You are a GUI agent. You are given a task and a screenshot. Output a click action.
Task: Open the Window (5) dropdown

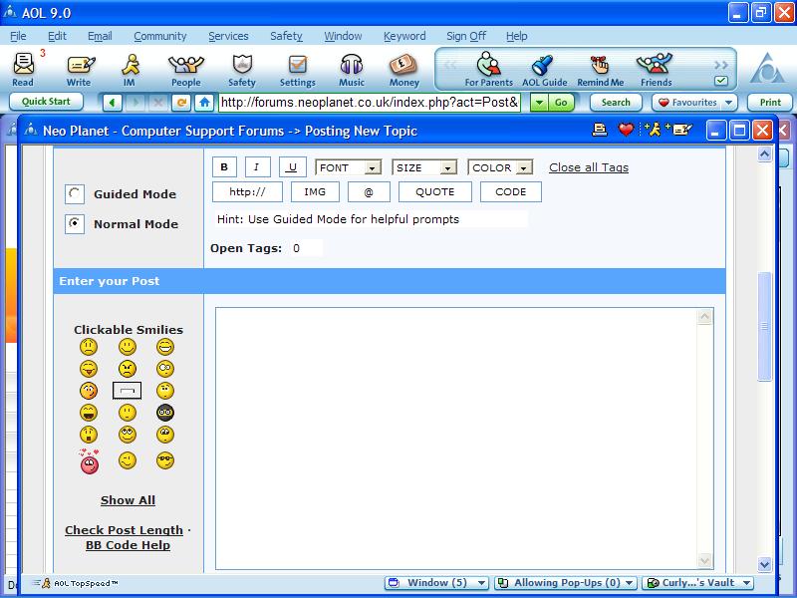436,583
